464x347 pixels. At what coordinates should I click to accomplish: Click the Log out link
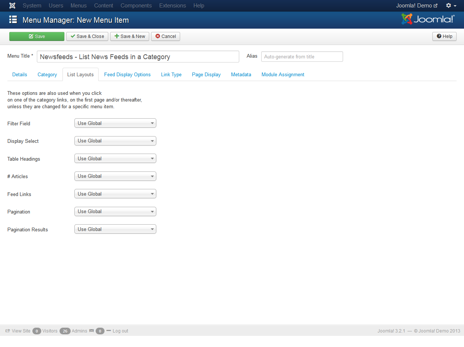pos(120,331)
